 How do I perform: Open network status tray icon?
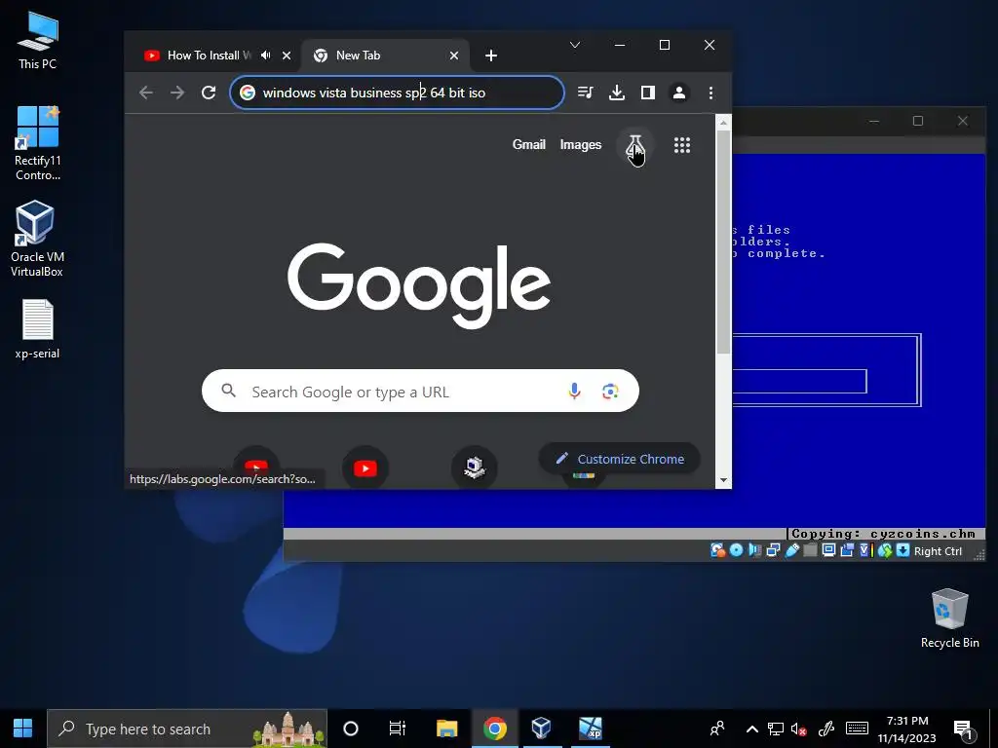[x=775, y=729]
